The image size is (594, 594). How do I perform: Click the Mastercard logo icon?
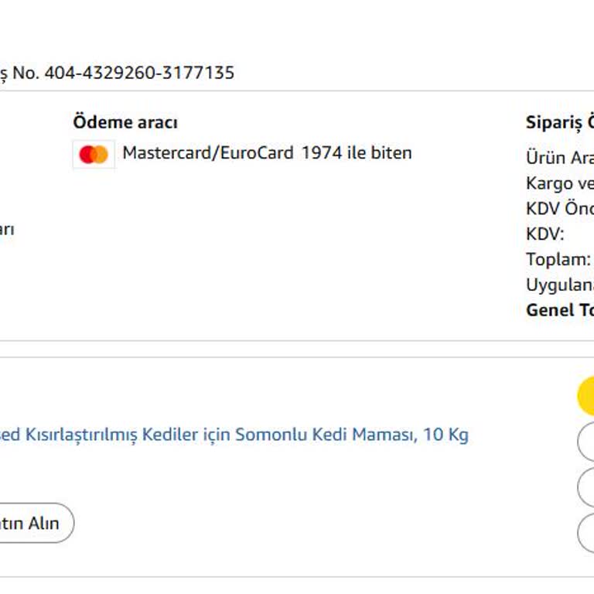[x=94, y=154]
